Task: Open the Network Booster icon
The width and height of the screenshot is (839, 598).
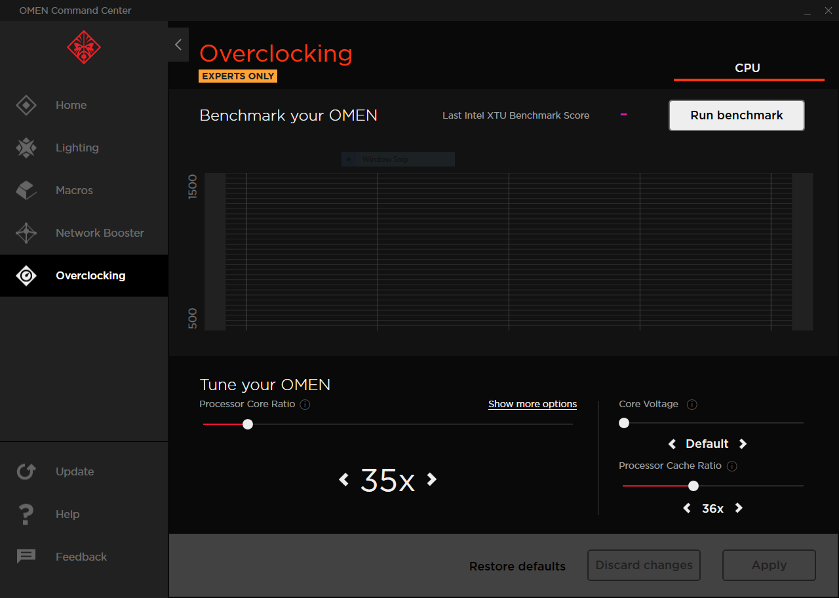Action: point(26,233)
